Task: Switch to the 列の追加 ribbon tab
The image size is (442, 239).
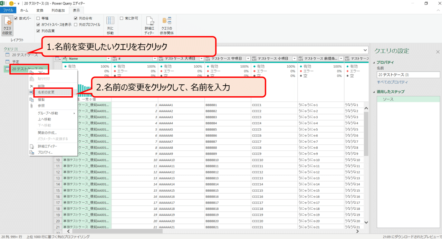Action: point(57,10)
